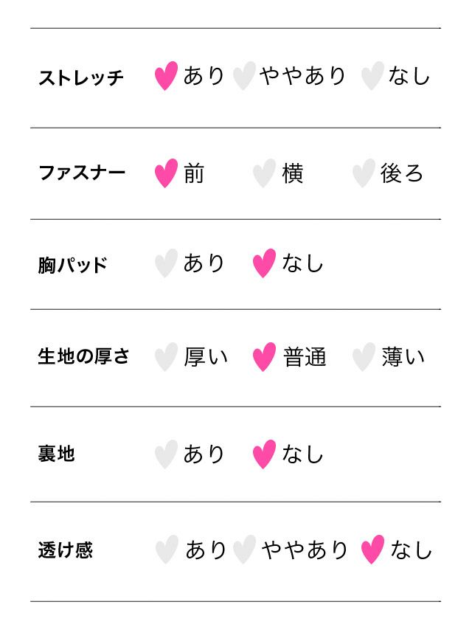Image resolution: width=472 pixels, height=630 pixels.
Task: Click the gray heart for ストレッチ なし
Action: coord(372,76)
